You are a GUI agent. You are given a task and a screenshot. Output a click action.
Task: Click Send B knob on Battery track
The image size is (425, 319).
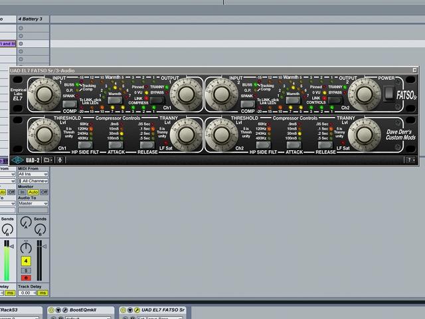point(40,229)
